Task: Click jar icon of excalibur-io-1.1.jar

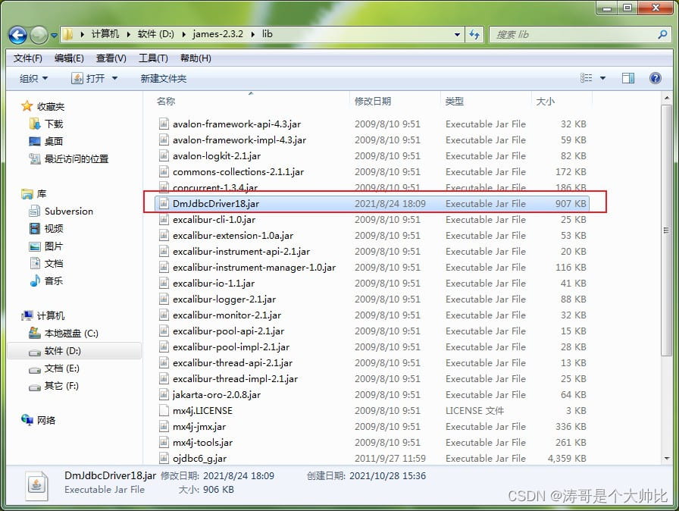Action: [x=164, y=284]
